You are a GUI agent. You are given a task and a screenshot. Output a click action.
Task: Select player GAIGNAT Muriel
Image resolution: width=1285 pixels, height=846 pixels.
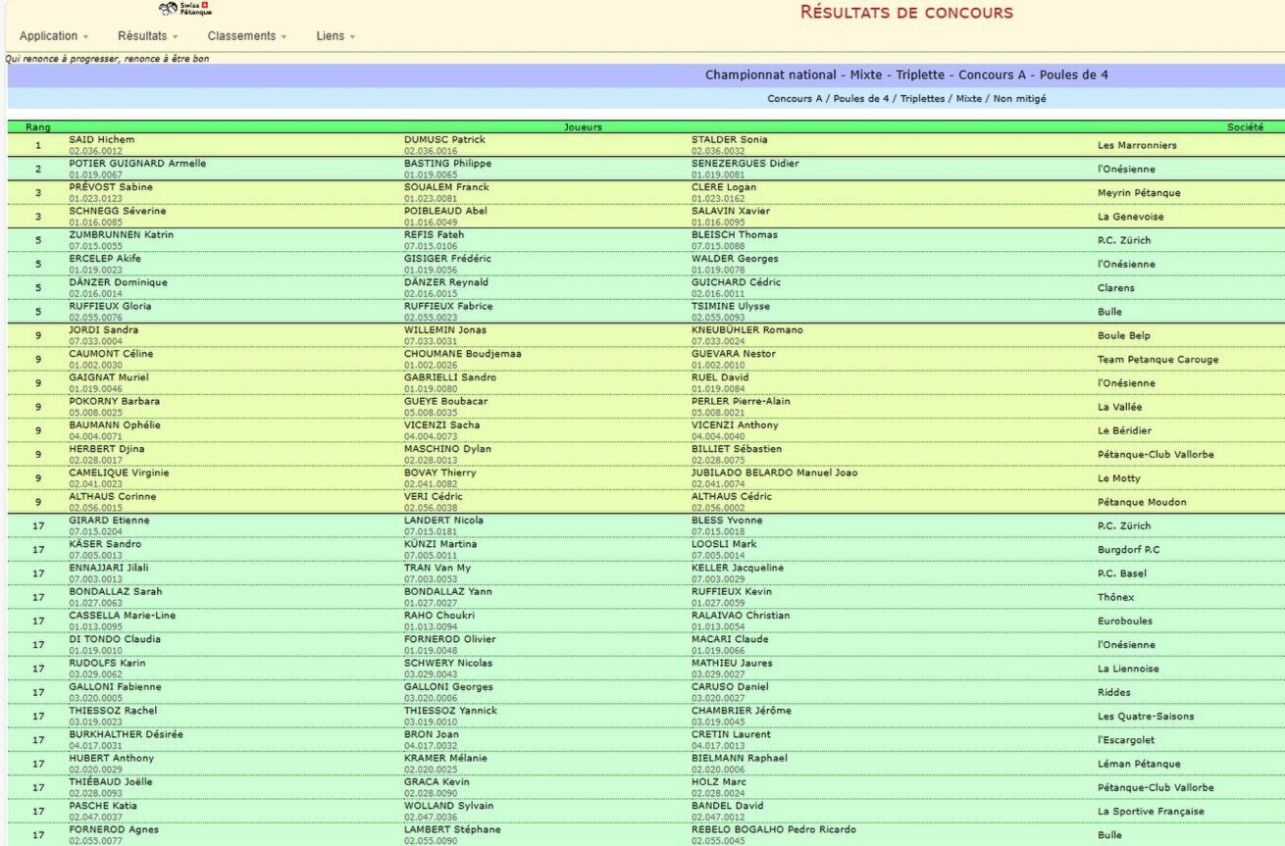coord(110,377)
